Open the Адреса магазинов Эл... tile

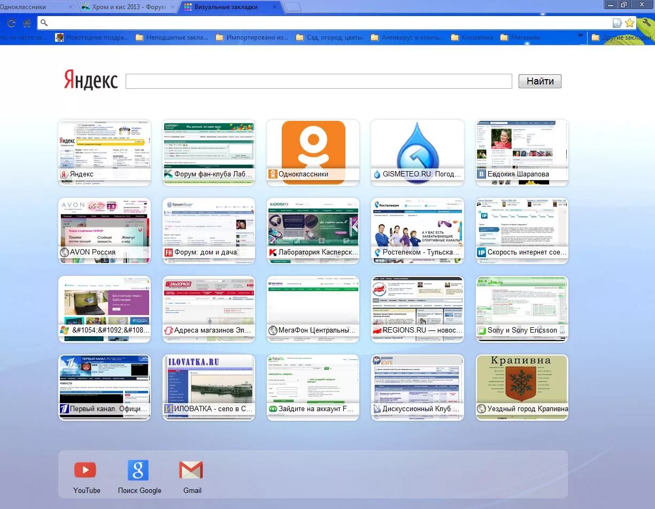[x=209, y=309]
